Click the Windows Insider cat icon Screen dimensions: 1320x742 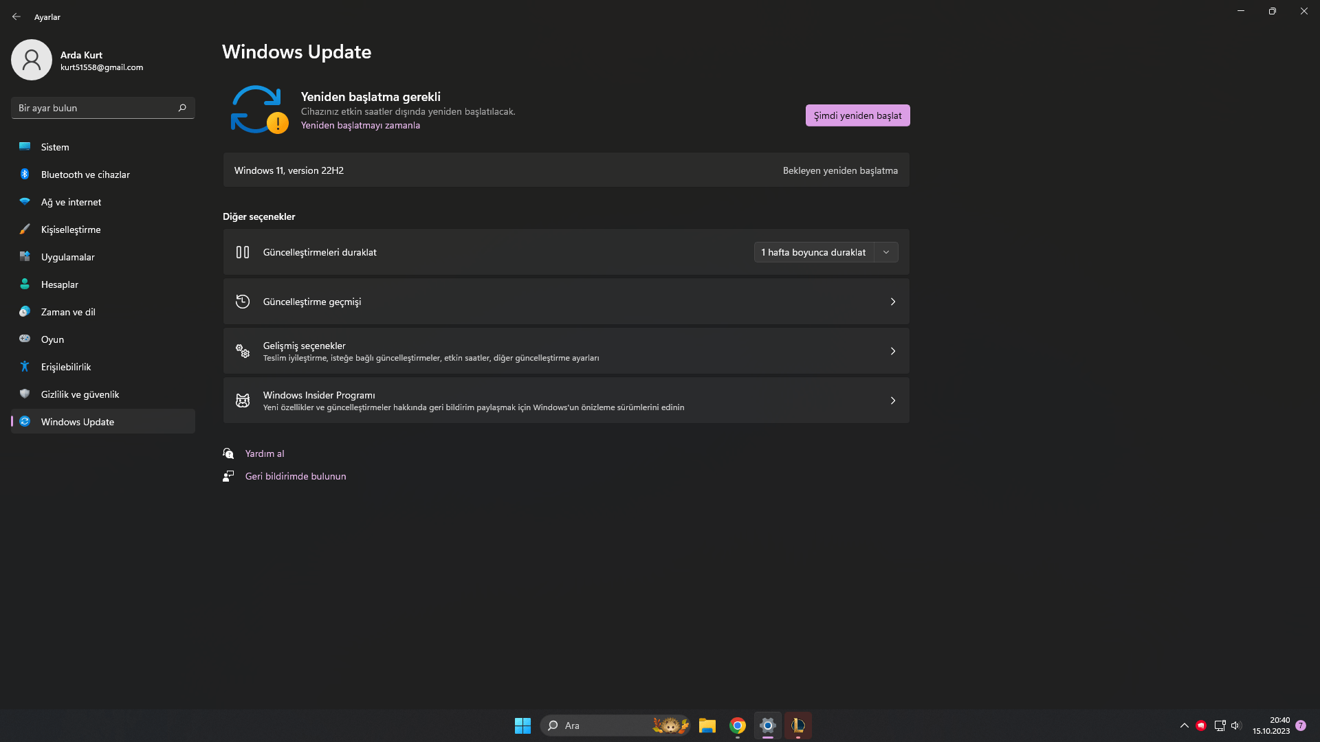[x=243, y=401]
